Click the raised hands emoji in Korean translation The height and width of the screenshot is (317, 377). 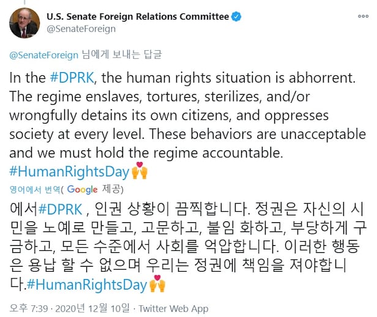point(157,285)
